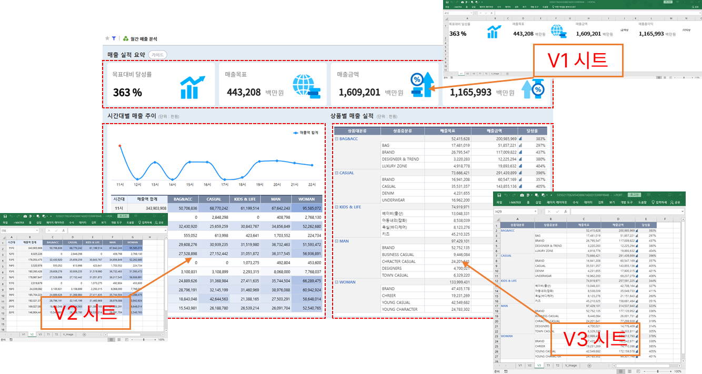Viewport: 702px width, 374px height.
Task: Click the insert function fx icon in V2 window
Action: click(x=64, y=230)
